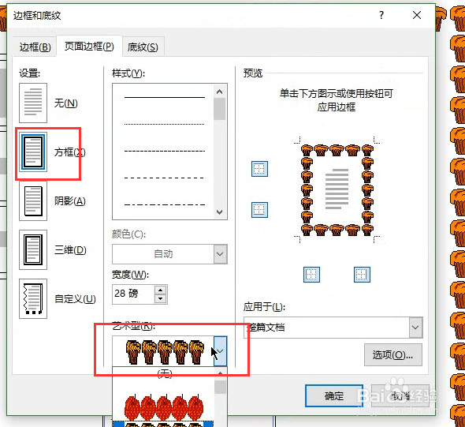This screenshot has height=427, width=465.
Task: Confirm with the 确定 button
Action: point(334,395)
